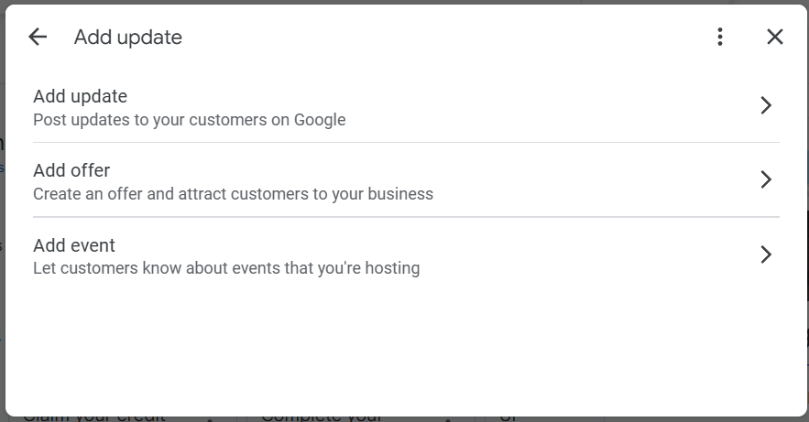This screenshot has width=809, height=422.
Task: Click the "Complete your" card behind dialog
Action: pos(321,418)
